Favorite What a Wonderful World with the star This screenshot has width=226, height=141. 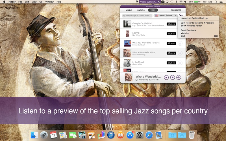[x=180, y=53]
